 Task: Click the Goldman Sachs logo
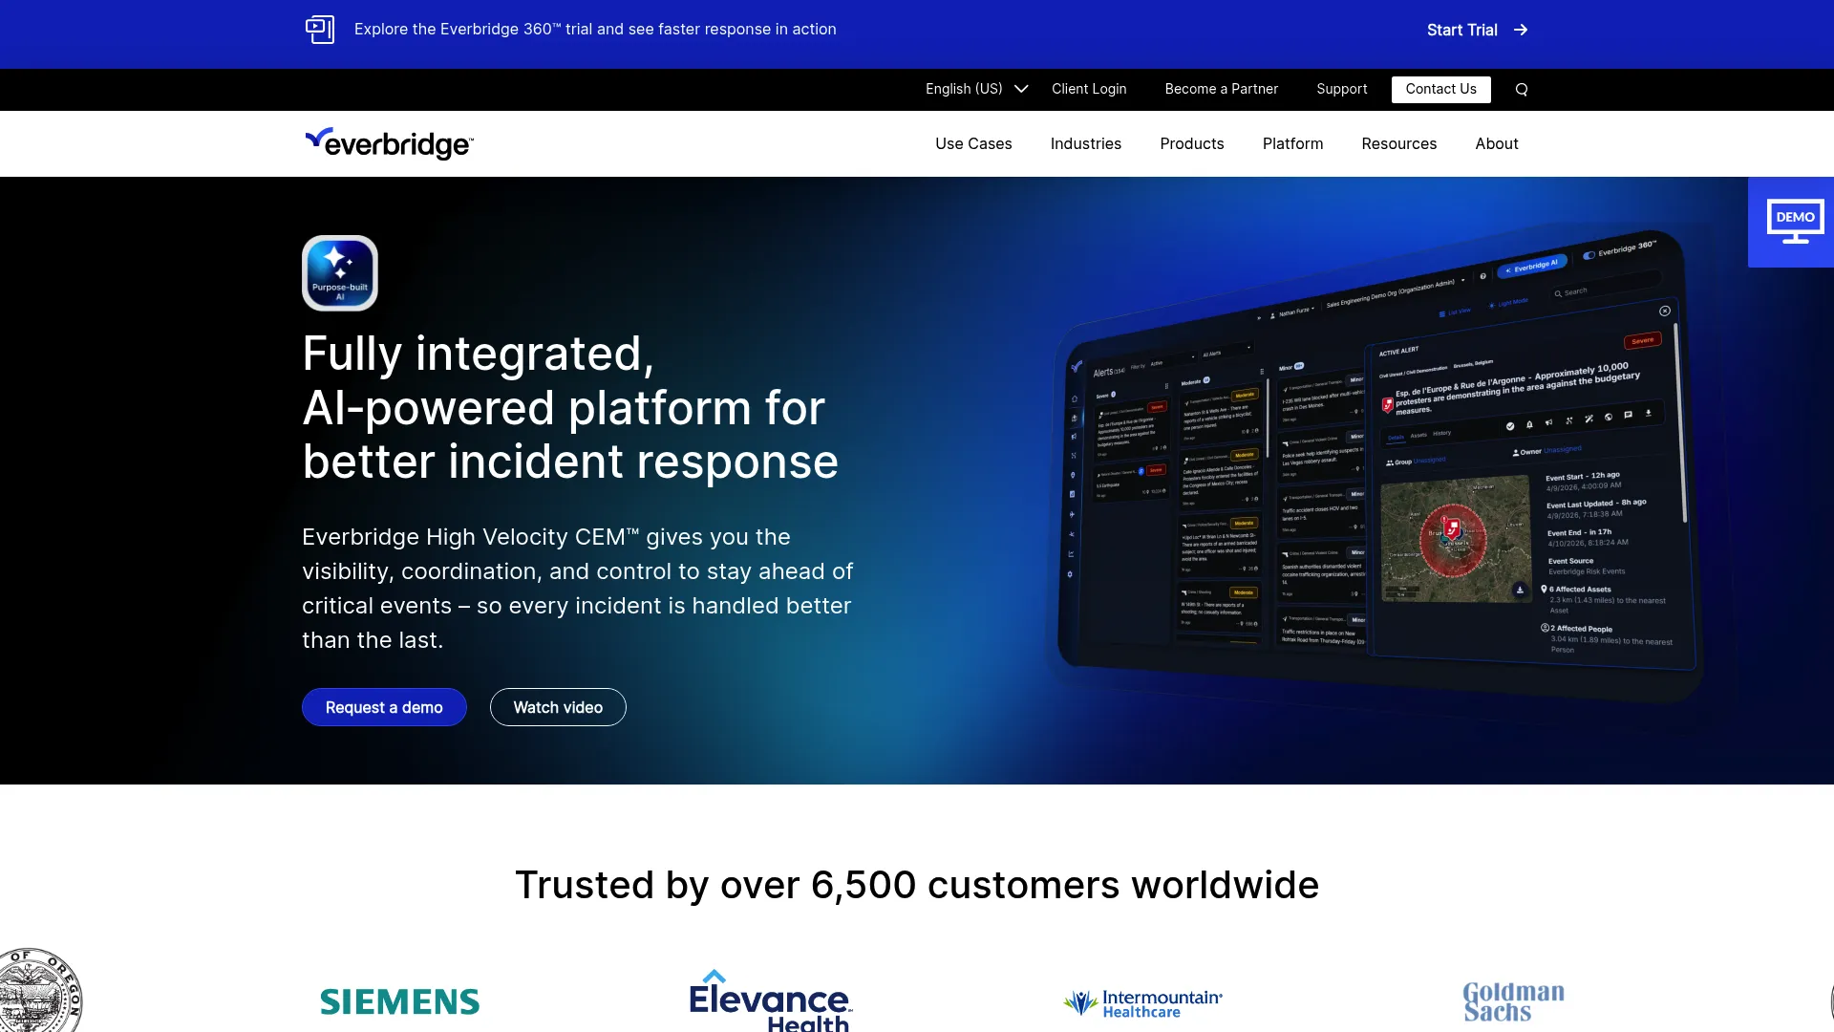(x=1514, y=1002)
